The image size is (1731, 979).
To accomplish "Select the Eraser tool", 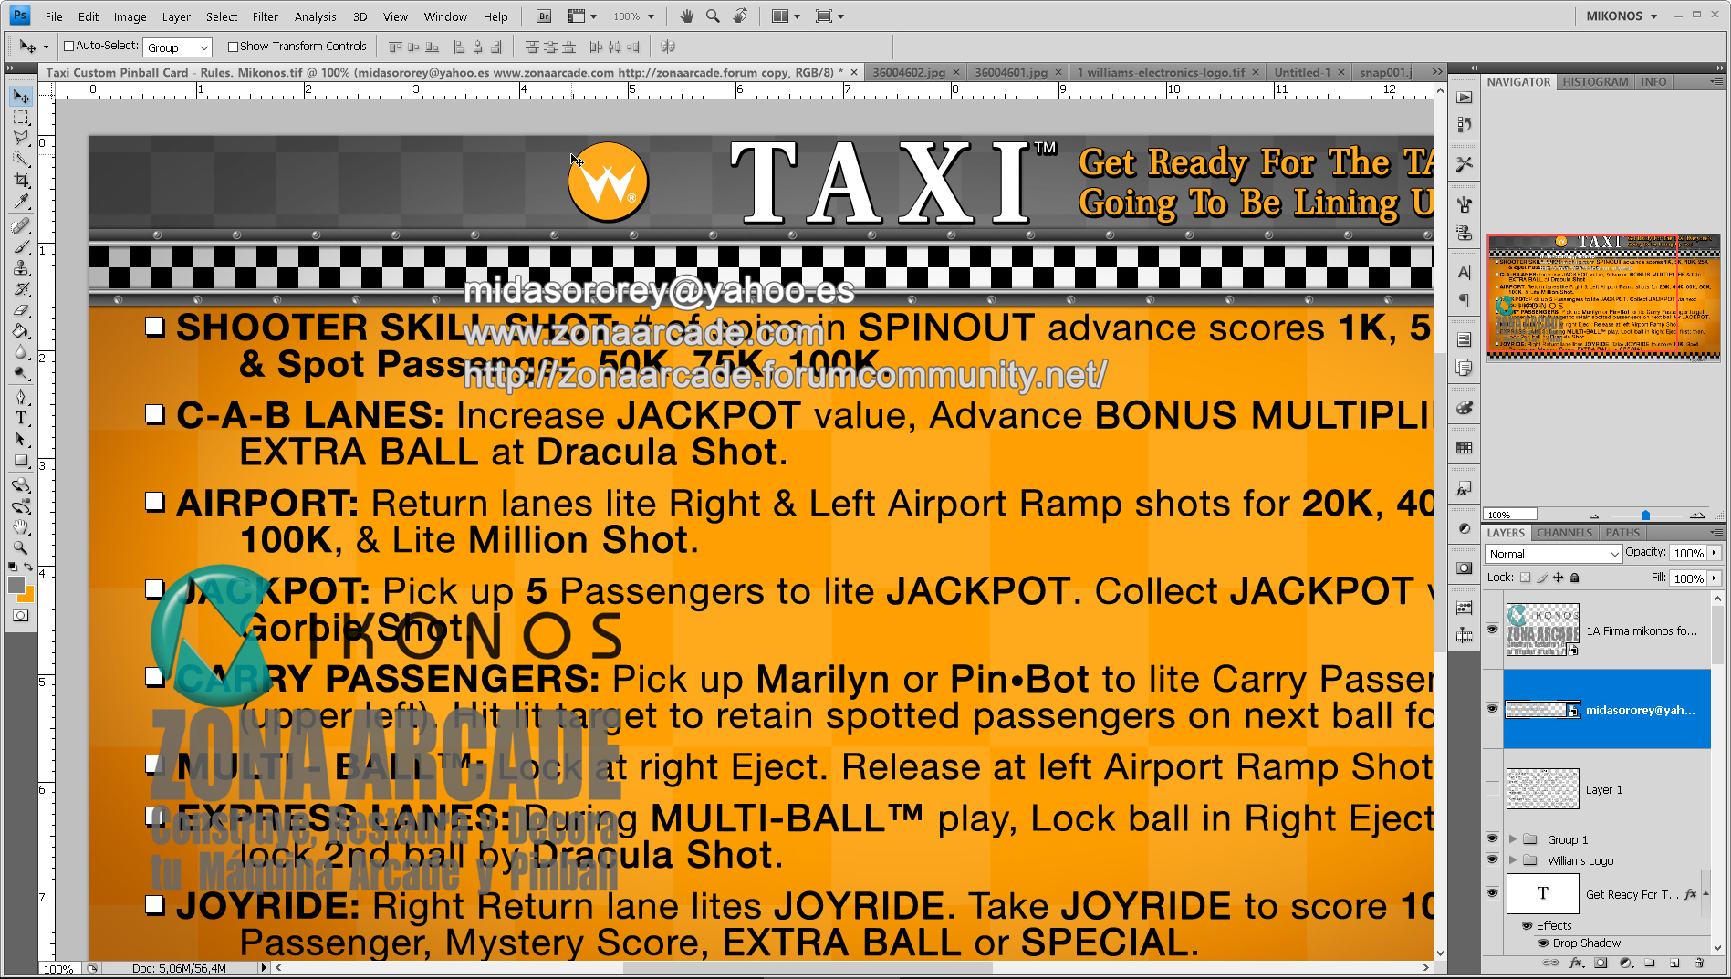I will click(21, 309).
